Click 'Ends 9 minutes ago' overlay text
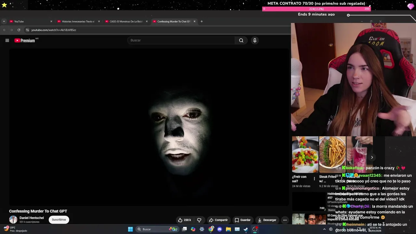 pos(316,14)
